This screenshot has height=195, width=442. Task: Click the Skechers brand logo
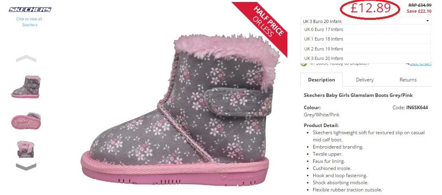(x=30, y=10)
